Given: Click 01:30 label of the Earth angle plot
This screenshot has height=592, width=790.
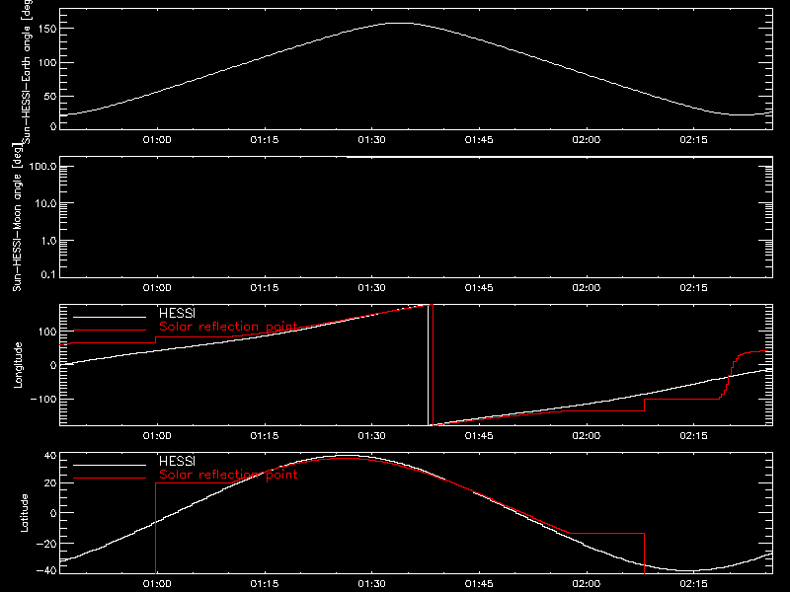Looking at the screenshot, I should click(372, 140).
